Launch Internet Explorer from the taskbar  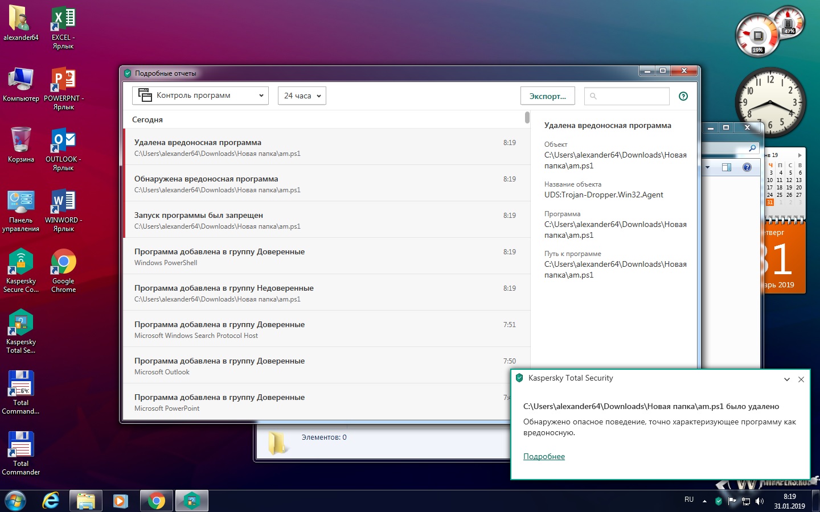[51, 501]
